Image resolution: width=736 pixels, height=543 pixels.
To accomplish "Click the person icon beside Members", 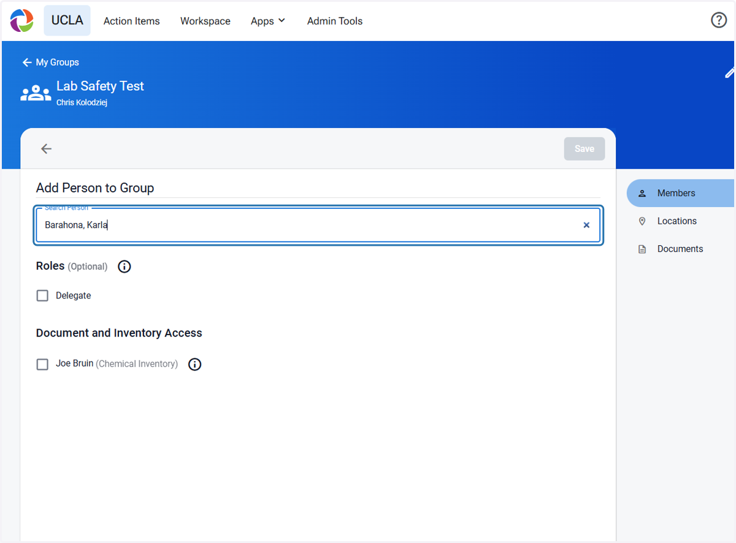I will coord(642,193).
